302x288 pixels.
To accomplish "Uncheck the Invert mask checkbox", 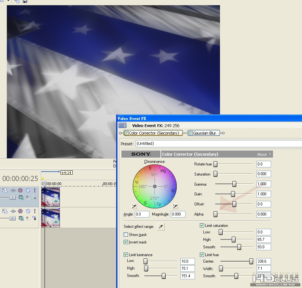I will [126, 242].
